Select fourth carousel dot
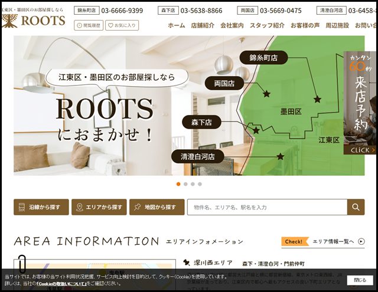The image size is (378, 292). click(x=200, y=184)
